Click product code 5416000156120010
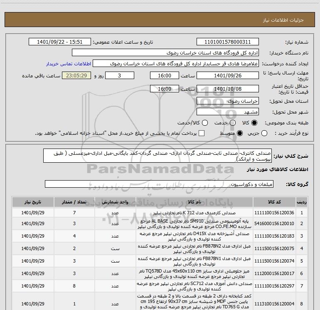This screenshot has width=320, height=310. click(x=274, y=223)
